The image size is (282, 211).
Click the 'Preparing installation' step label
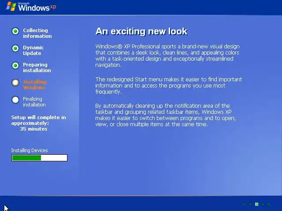[x=37, y=67]
